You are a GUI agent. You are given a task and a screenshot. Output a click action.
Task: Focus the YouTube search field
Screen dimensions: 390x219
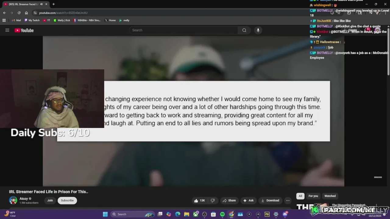pyautogui.click(x=183, y=30)
